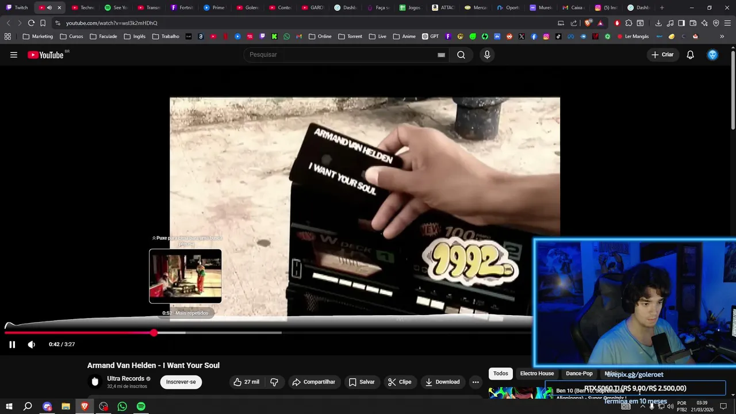Switch to the Fortnite browser tab

182,7
